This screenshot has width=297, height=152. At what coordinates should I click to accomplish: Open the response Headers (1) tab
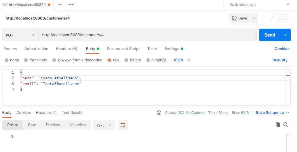46,113
